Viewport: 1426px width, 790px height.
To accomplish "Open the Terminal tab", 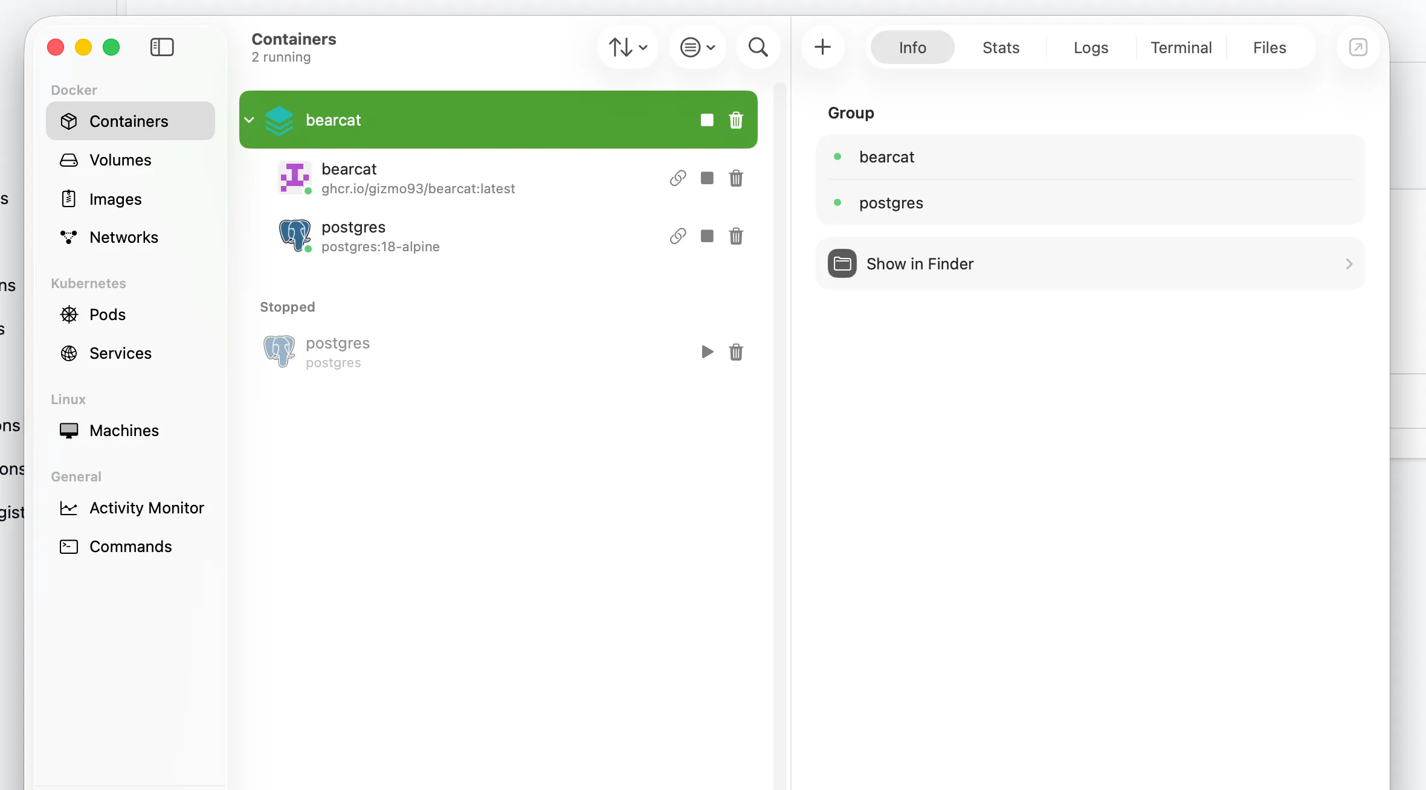I will click(x=1181, y=47).
